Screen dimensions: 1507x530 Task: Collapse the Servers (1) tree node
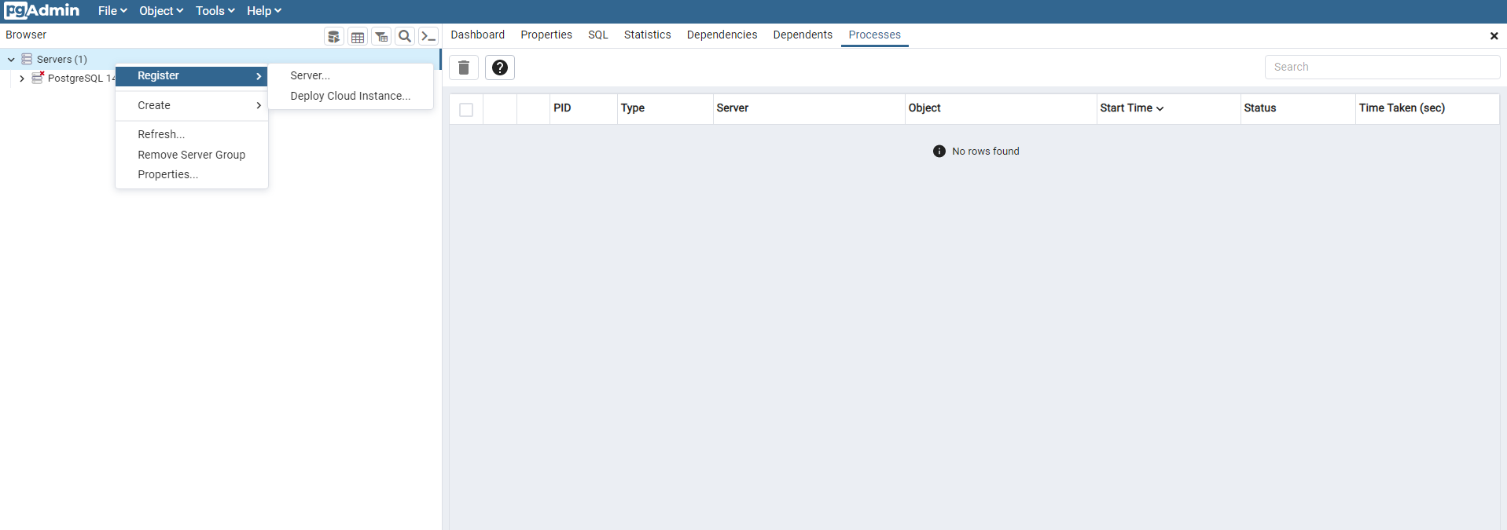[11, 60]
